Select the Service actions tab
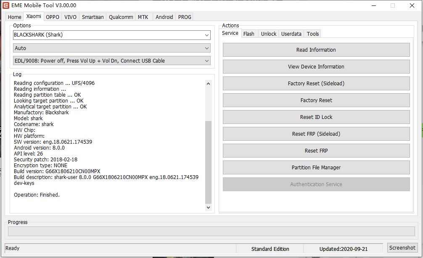 [230, 33]
